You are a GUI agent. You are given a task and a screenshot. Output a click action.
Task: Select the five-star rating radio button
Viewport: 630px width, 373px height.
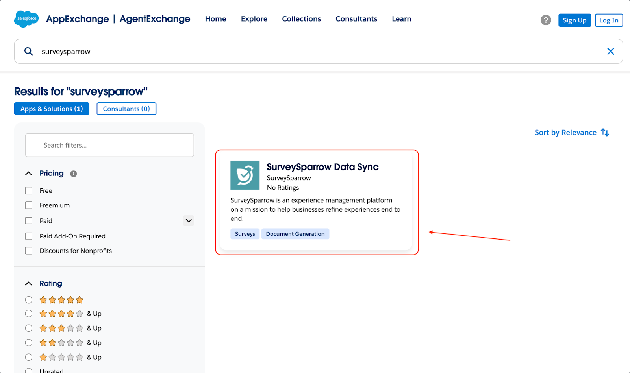[x=29, y=300]
